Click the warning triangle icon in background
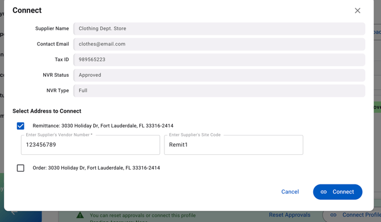 80,215
